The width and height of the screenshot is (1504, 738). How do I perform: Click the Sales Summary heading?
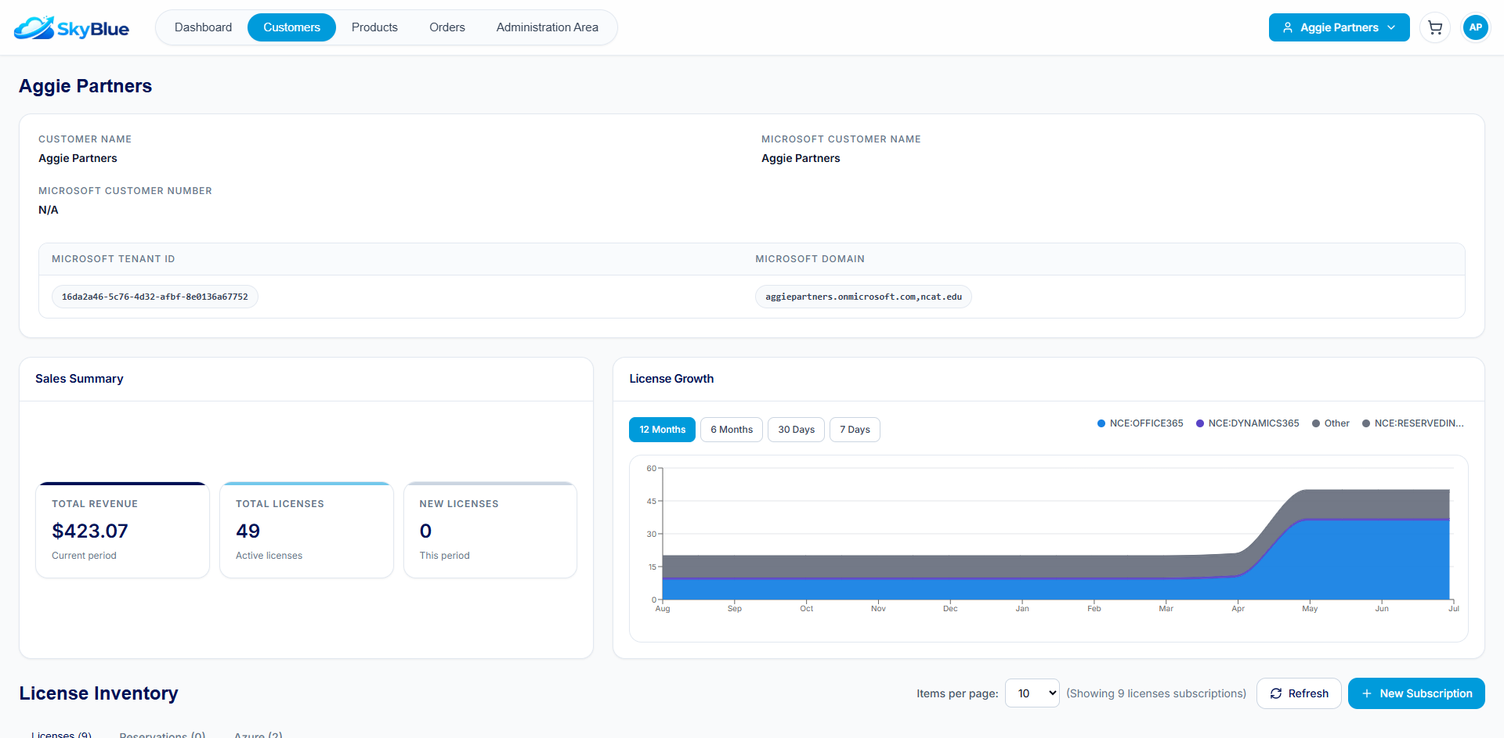79,379
